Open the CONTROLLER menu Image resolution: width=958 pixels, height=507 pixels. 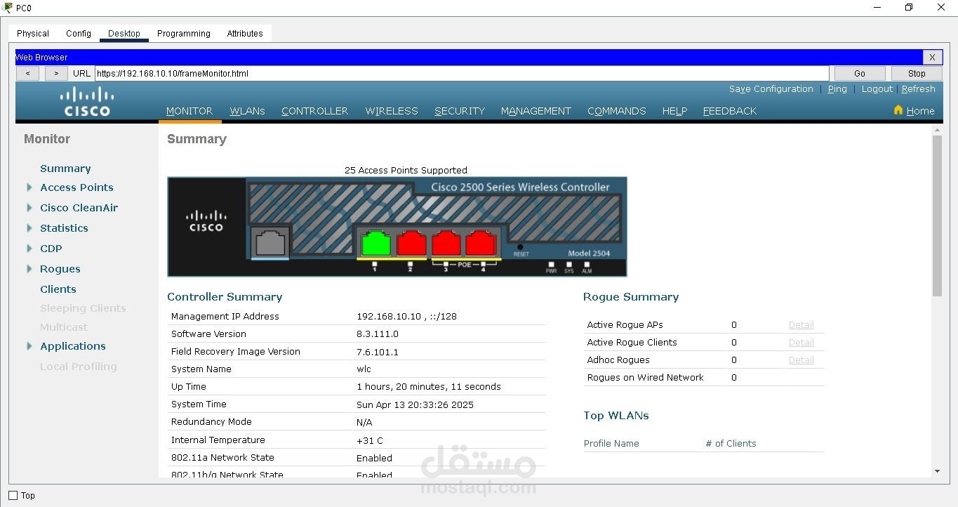point(314,111)
